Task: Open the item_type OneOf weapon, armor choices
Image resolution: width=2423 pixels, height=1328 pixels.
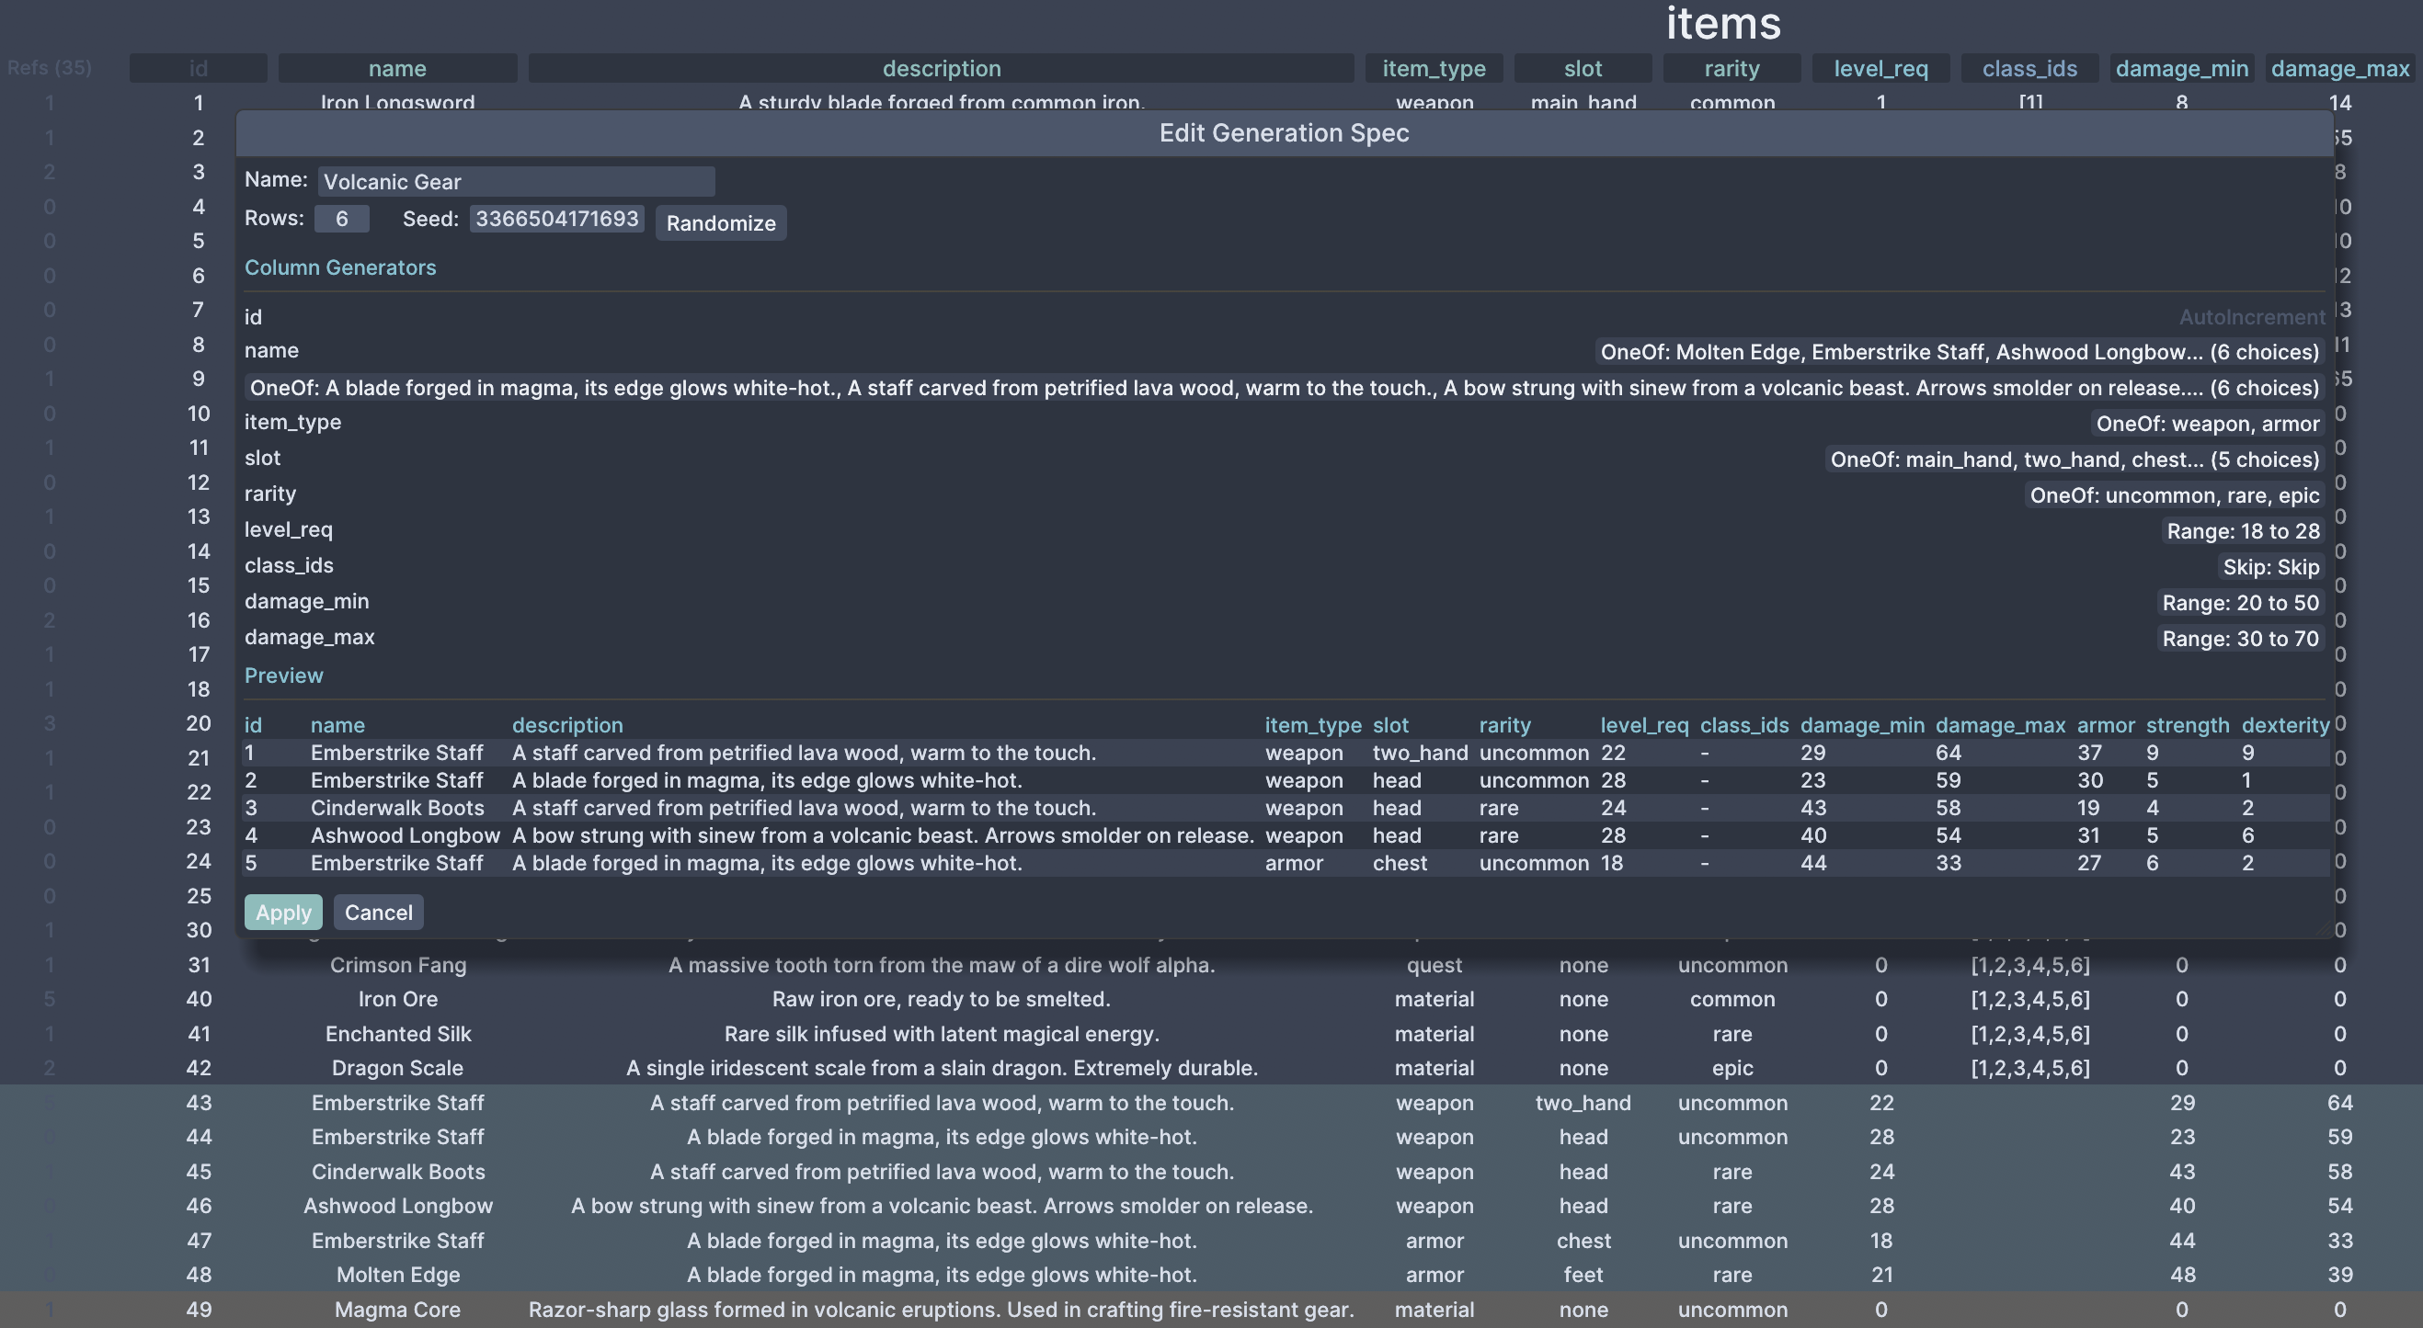Action: point(2207,423)
